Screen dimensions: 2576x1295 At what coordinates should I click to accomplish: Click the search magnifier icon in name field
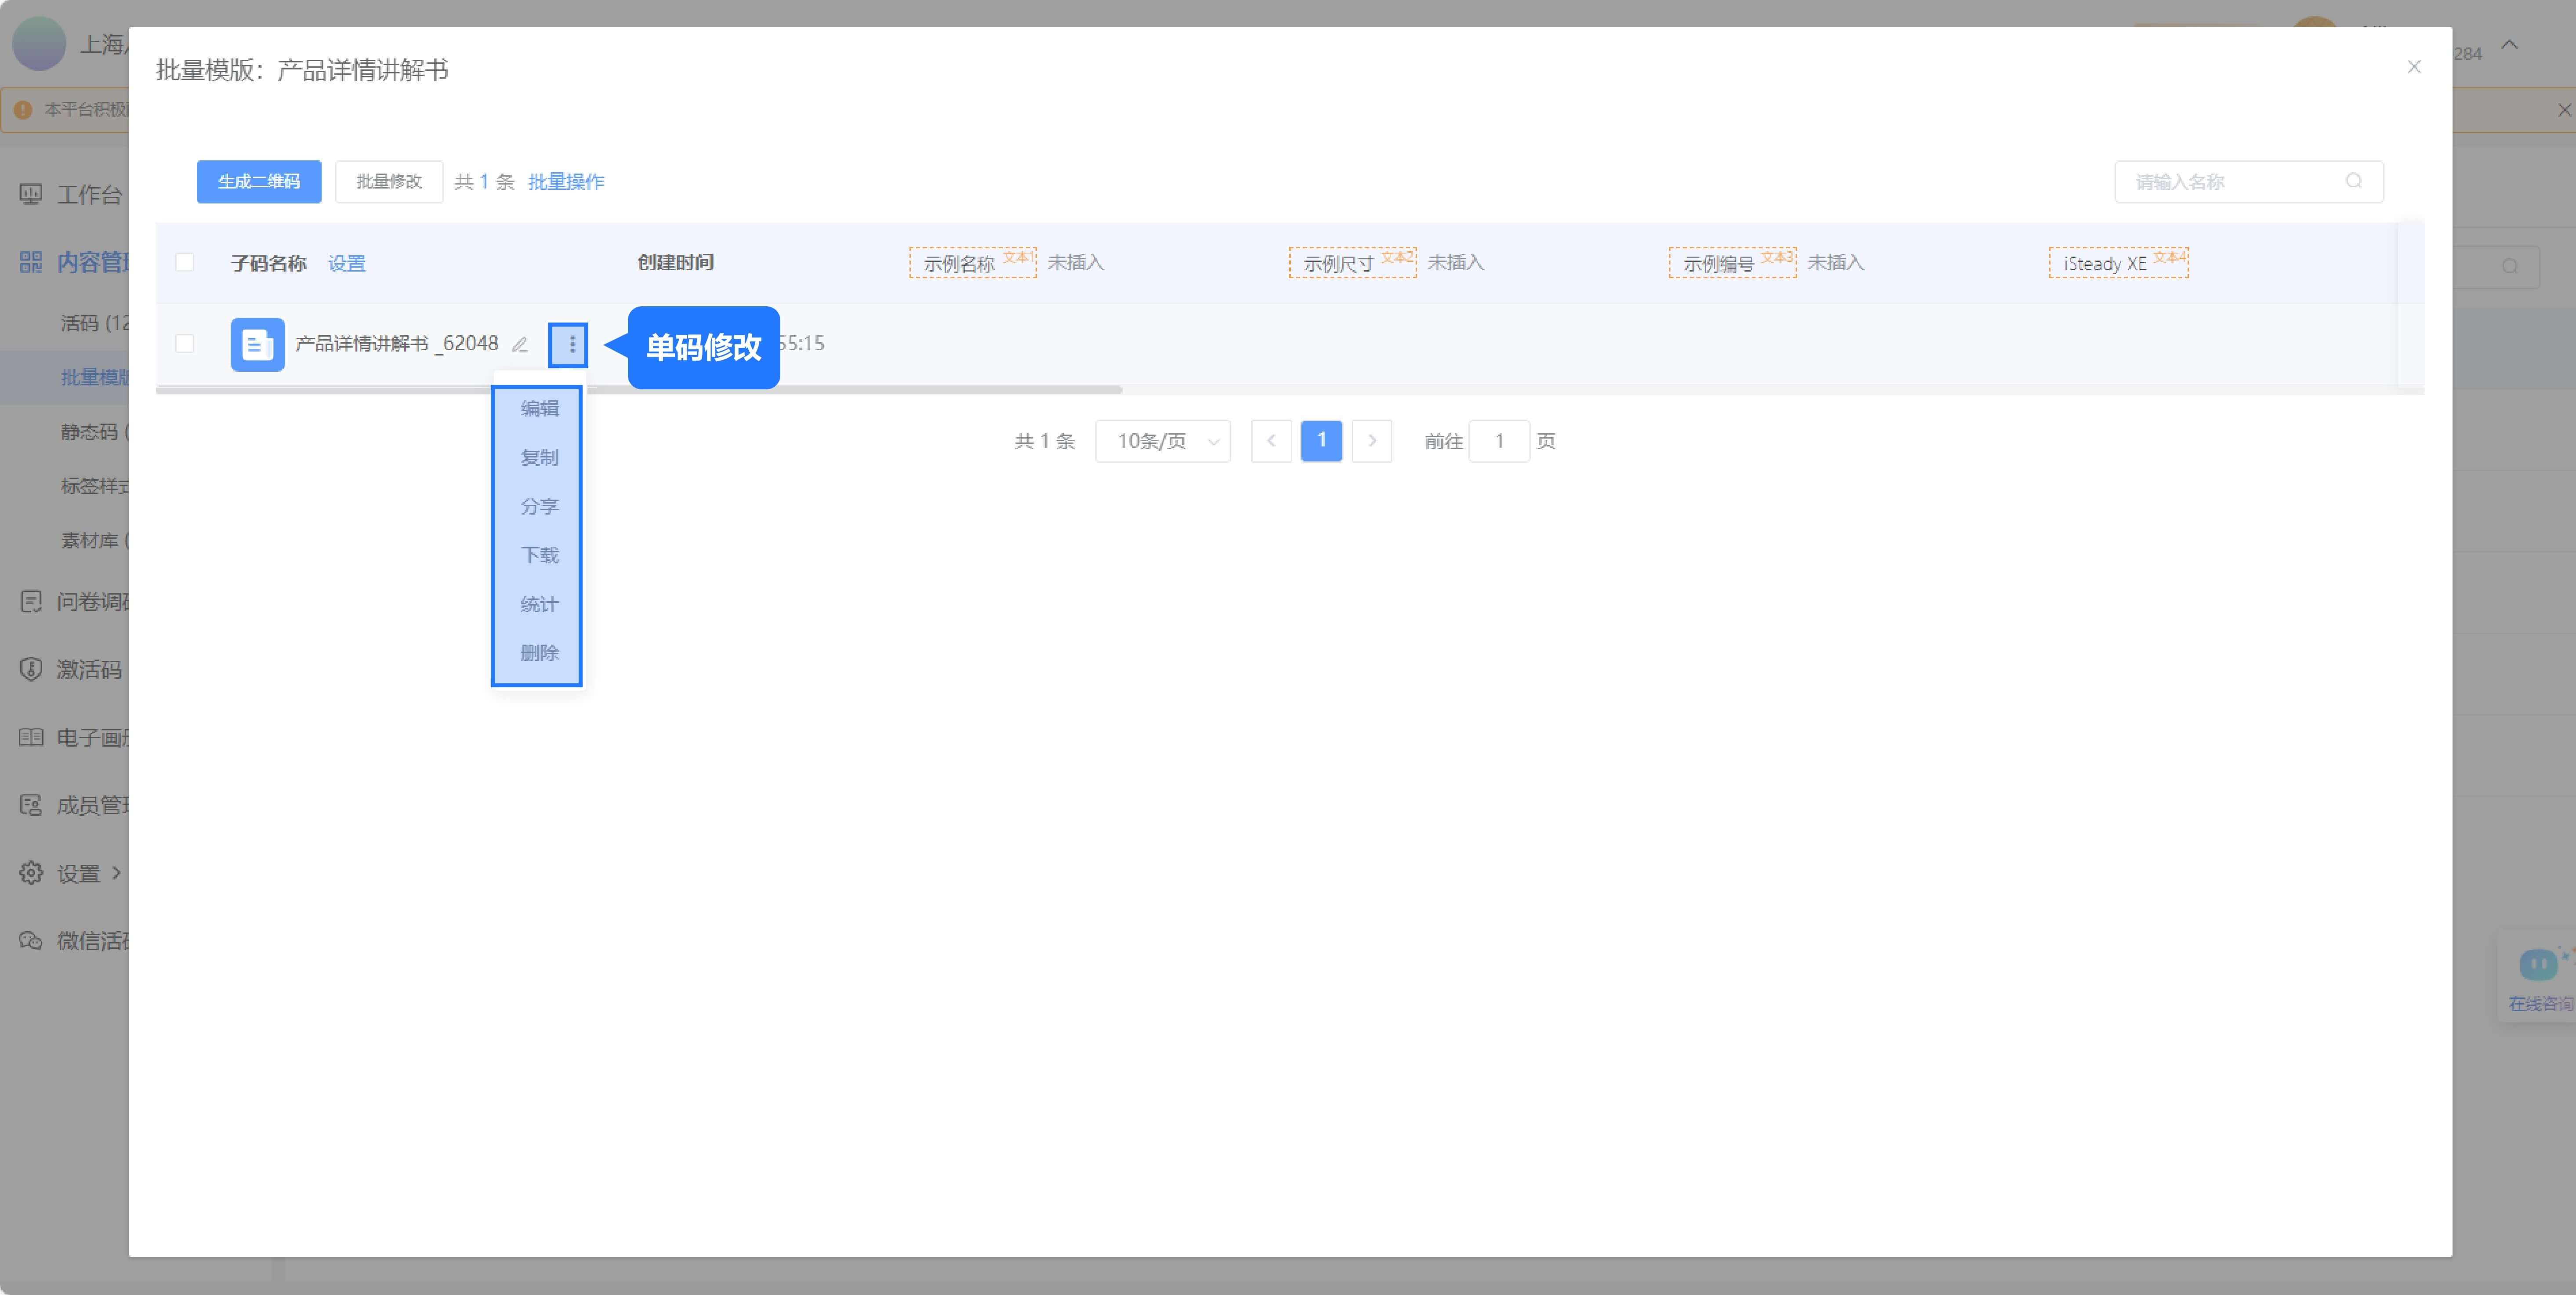pyautogui.click(x=2353, y=181)
